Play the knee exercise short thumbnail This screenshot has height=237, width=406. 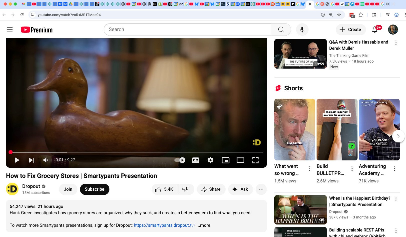337,130
